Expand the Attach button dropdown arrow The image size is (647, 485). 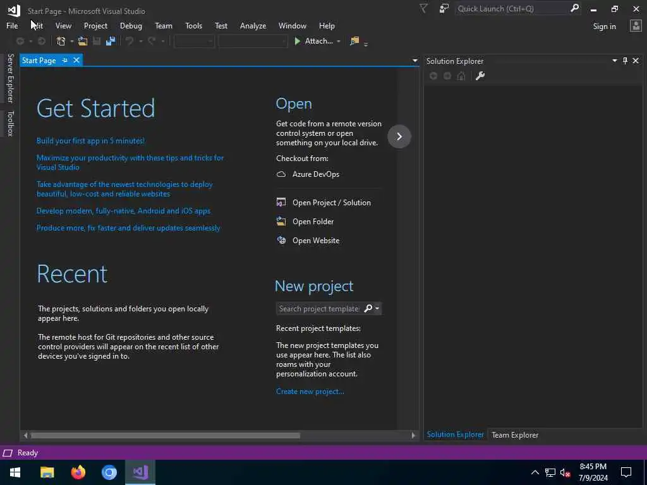[x=339, y=41]
